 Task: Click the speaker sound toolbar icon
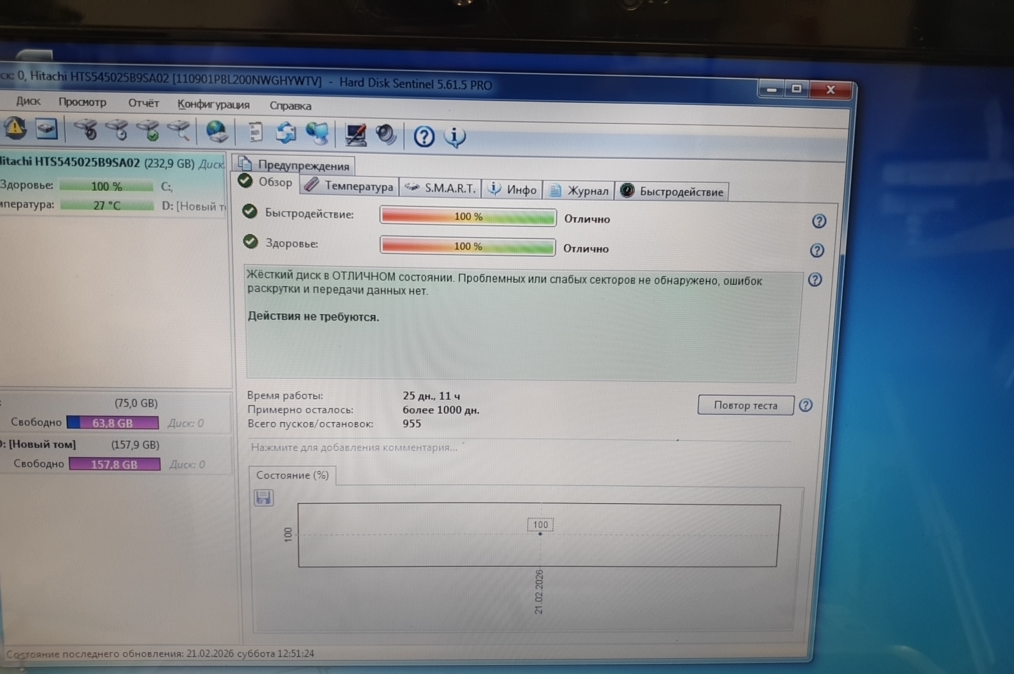(x=386, y=135)
